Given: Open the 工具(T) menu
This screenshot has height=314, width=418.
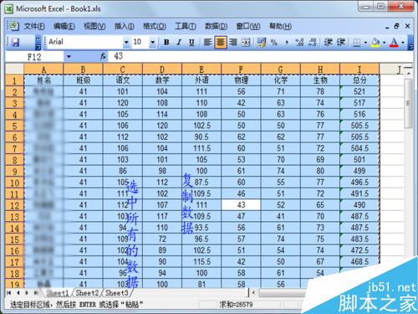Looking at the screenshot, I should coord(186,27).
